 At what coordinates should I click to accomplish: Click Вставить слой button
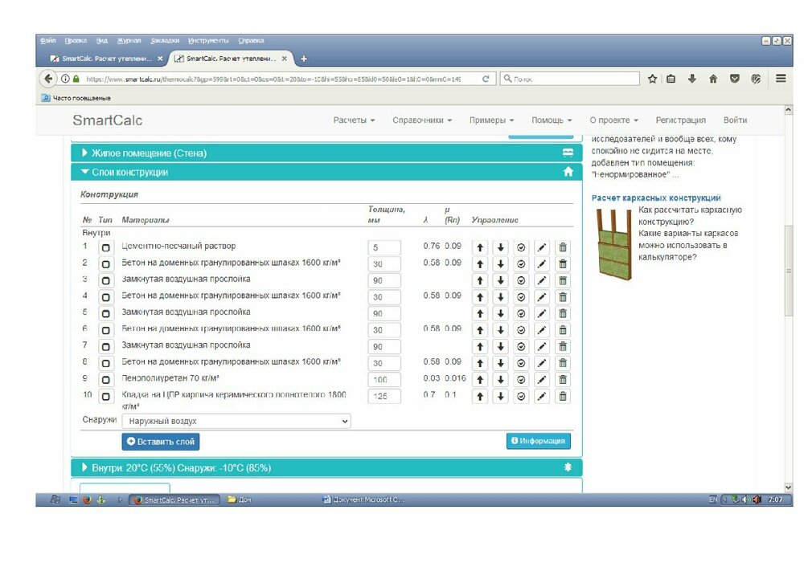pos(161,442)
